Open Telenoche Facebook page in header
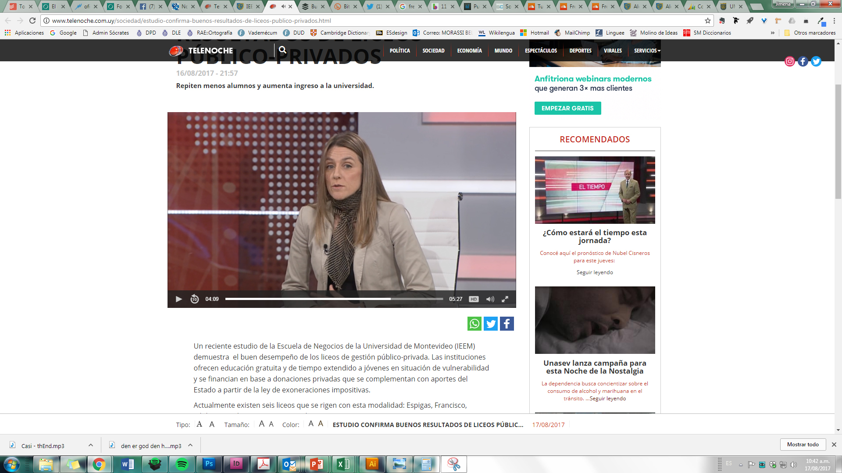 coord(803,61)
